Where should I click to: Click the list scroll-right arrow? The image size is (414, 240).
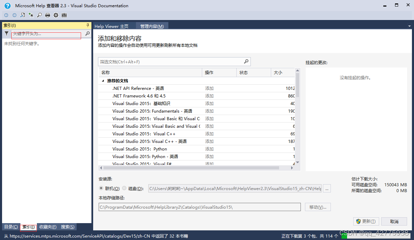(x=292, y=168)
